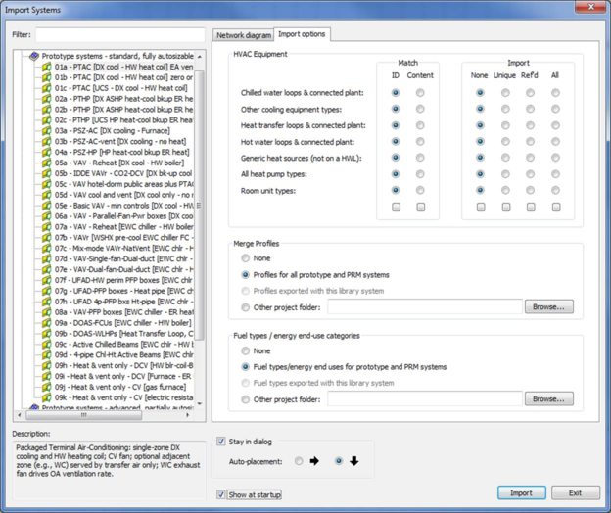The width and height of the screenshot is (611, 513).
Task: Select the 09a DOAS-FCUs system icon
Action: [x=46, y=323]
